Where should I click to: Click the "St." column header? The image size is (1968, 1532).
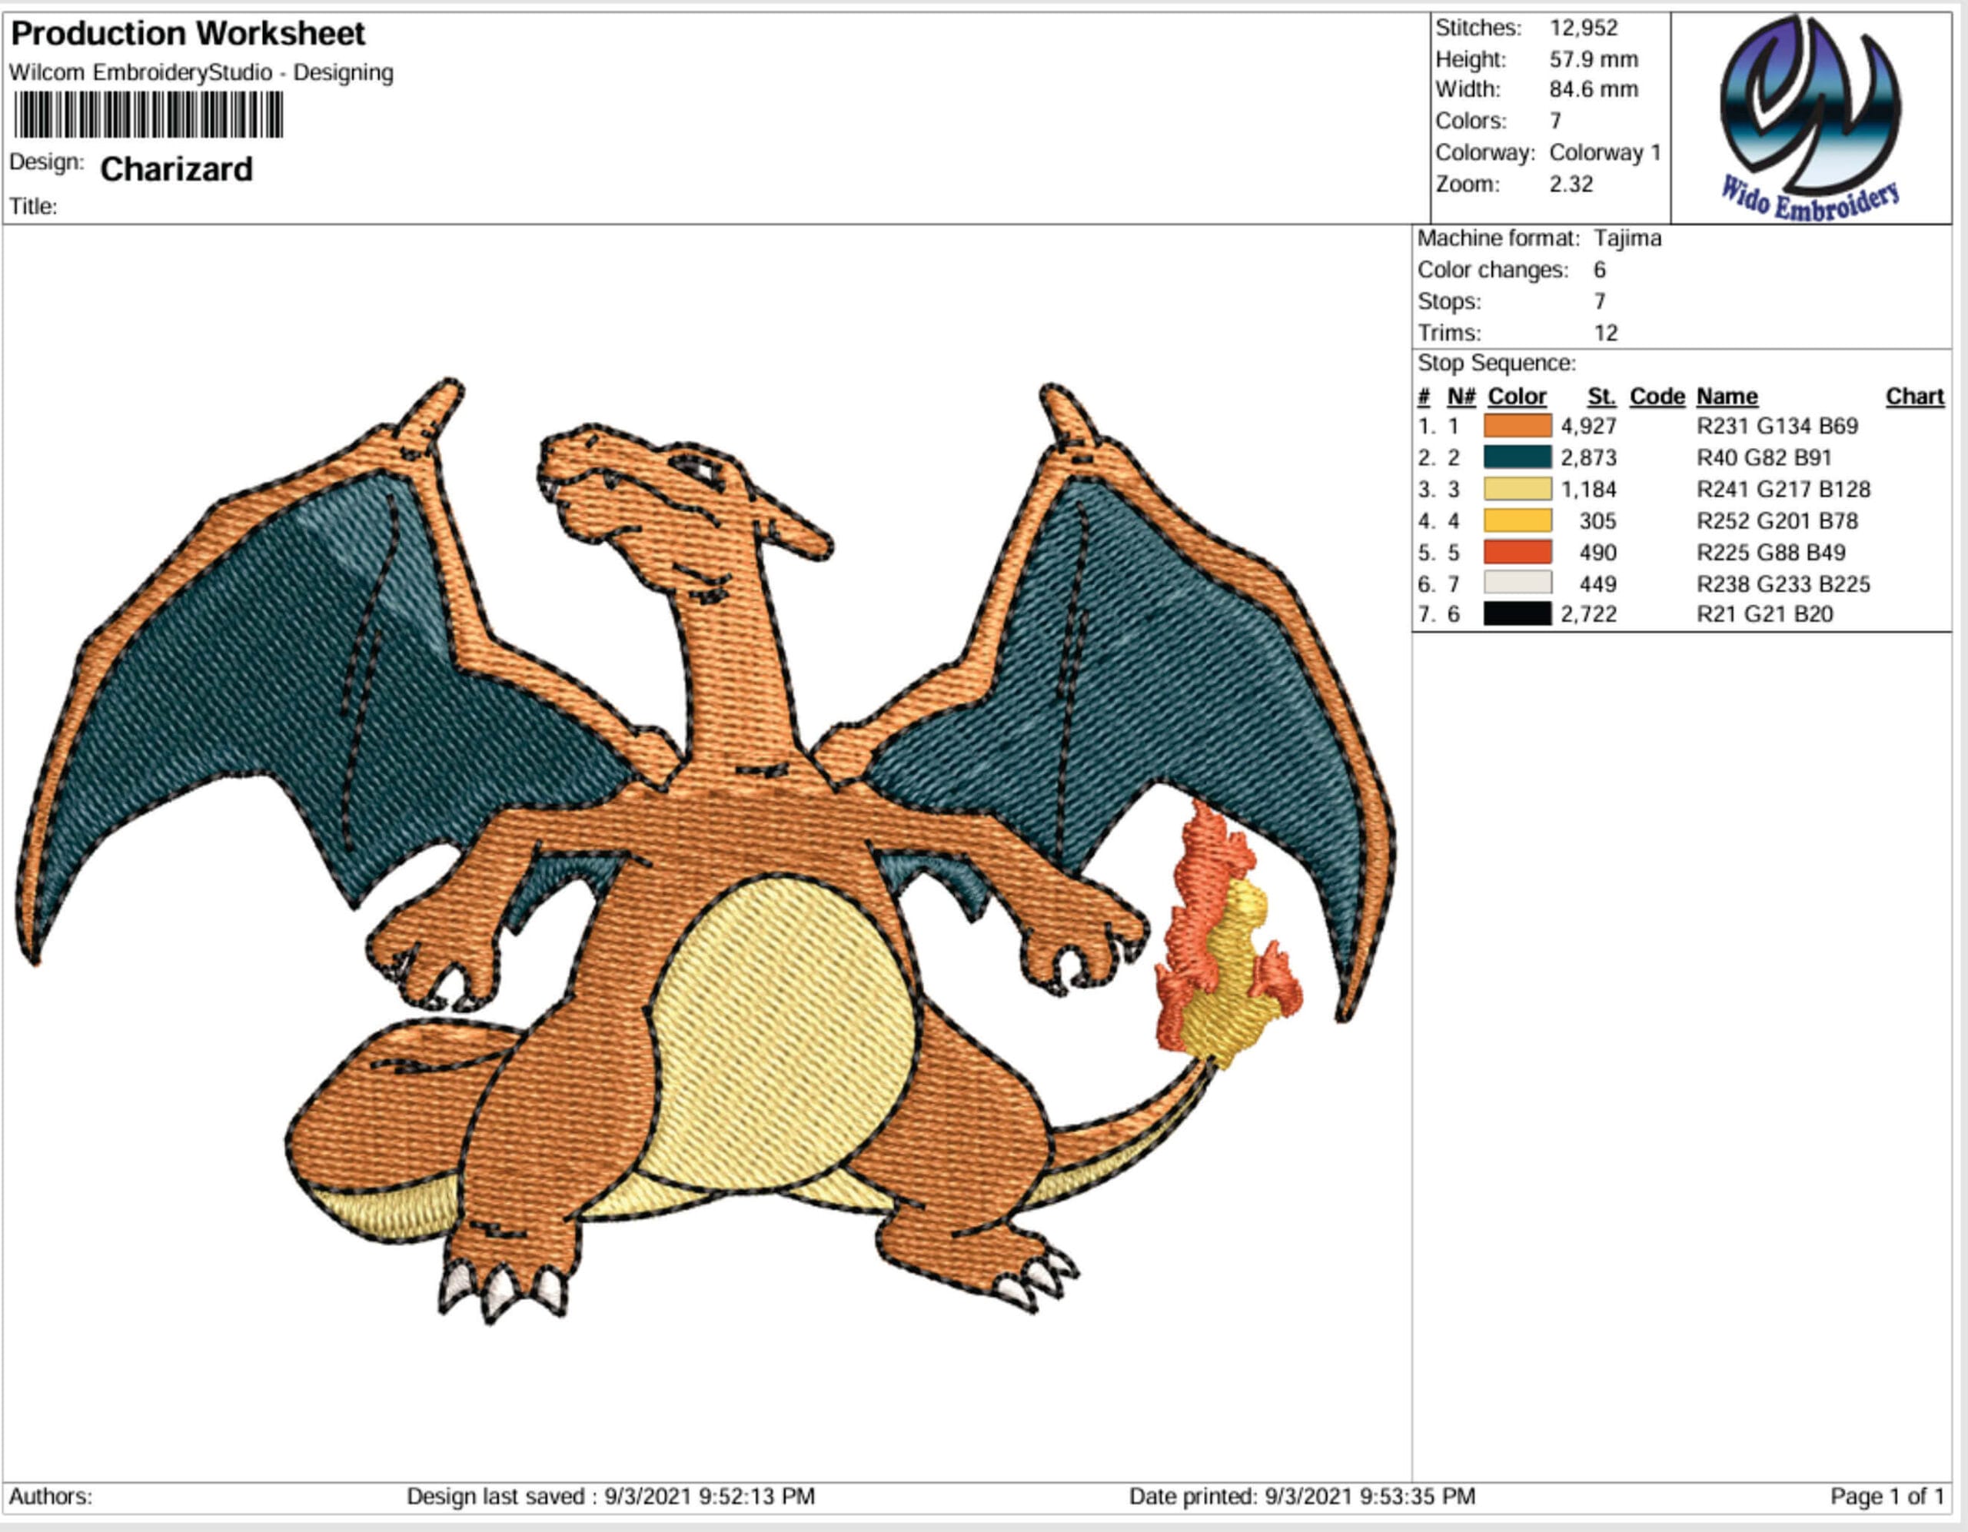click(1601, 397)
